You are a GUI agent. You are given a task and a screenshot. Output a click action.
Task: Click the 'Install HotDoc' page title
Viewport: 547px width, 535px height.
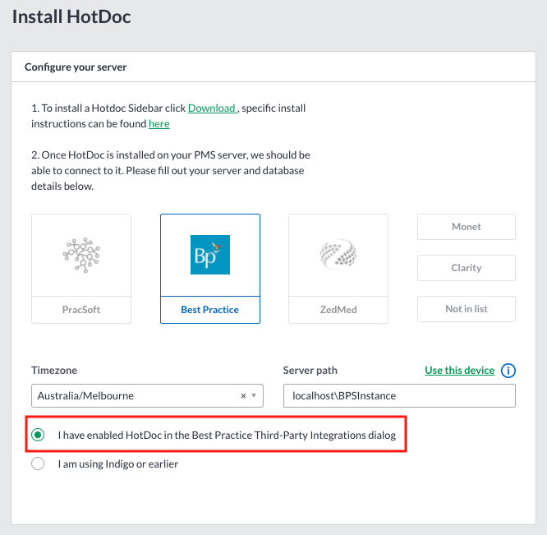(71, 16)
